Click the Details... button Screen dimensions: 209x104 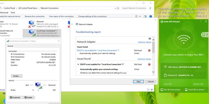(17, 76)
